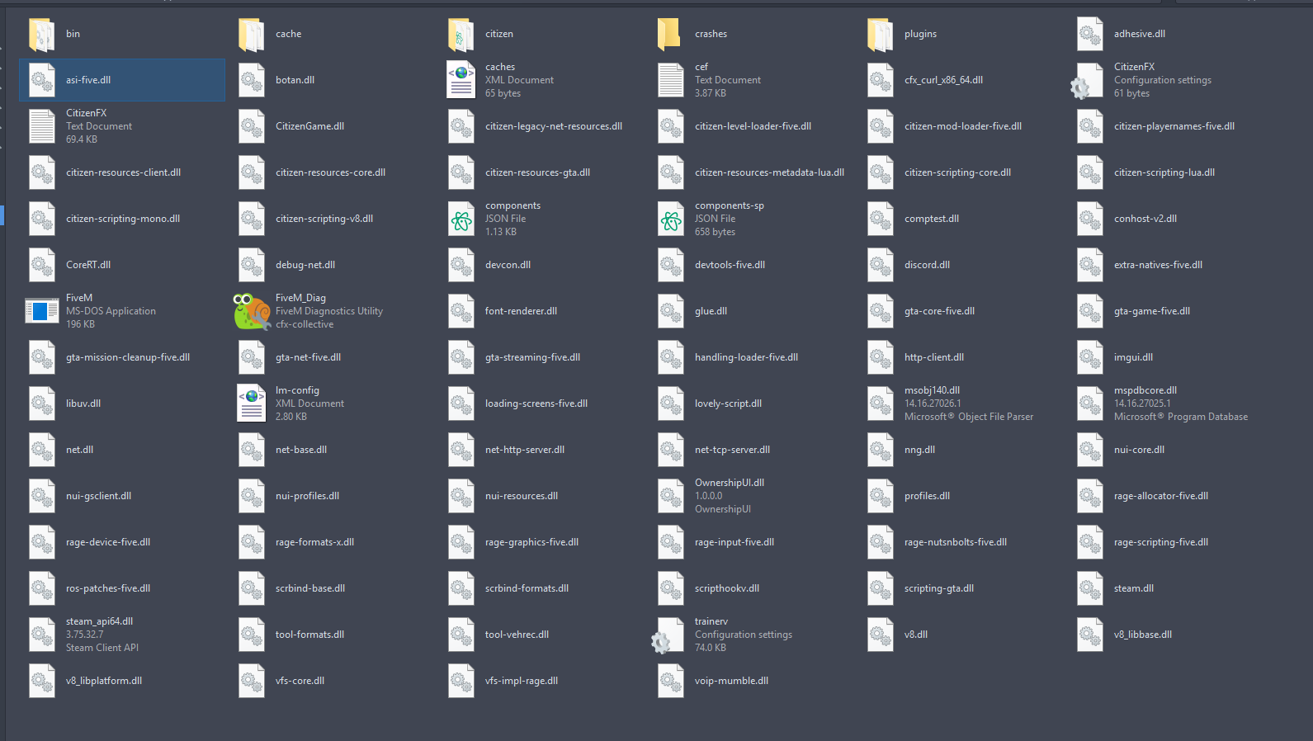
Task: Click the OwnershipUI.dll file icon
Action: point(670,496)
